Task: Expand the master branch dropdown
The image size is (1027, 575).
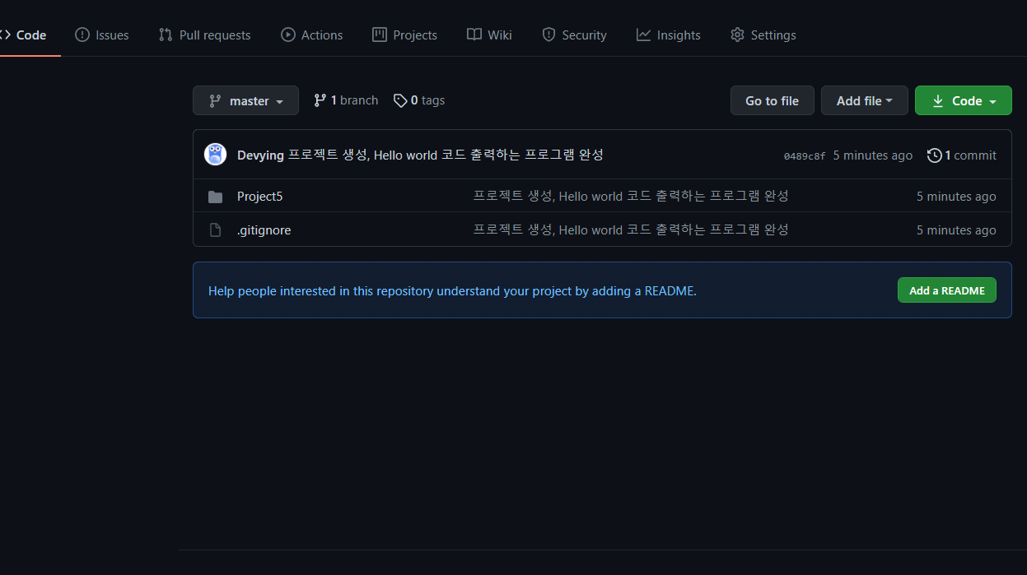Action: tap(245, 100)
